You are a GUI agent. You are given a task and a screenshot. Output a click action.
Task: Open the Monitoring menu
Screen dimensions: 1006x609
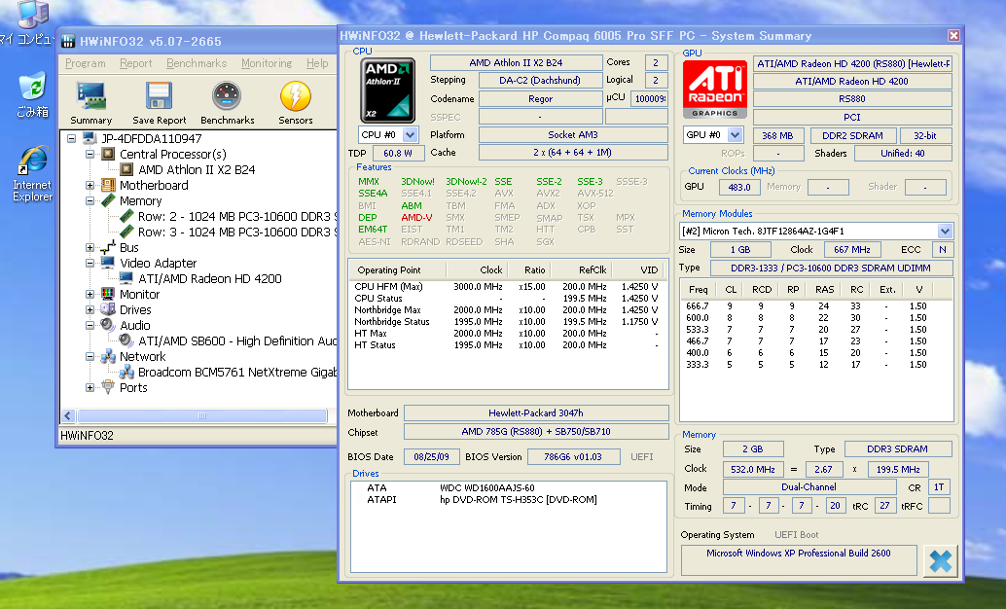(x=266, y=63)
